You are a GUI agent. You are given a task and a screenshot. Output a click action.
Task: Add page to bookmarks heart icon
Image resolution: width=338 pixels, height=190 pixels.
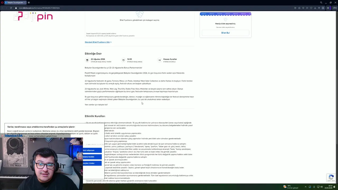tap(311, 8)
